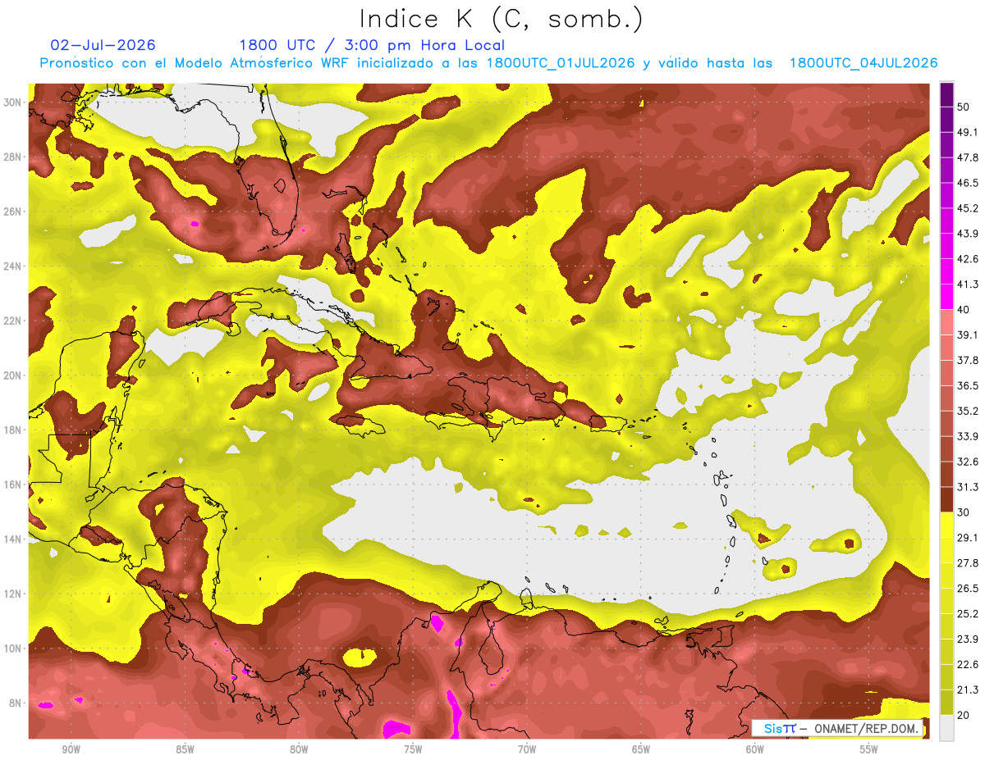
Task: Click the color scale value '45.2'
Action: click(968, 208)
